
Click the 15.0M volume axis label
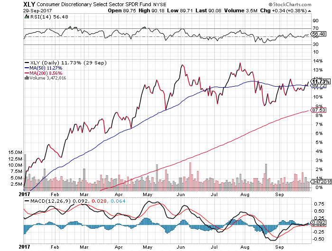(15, 152)
